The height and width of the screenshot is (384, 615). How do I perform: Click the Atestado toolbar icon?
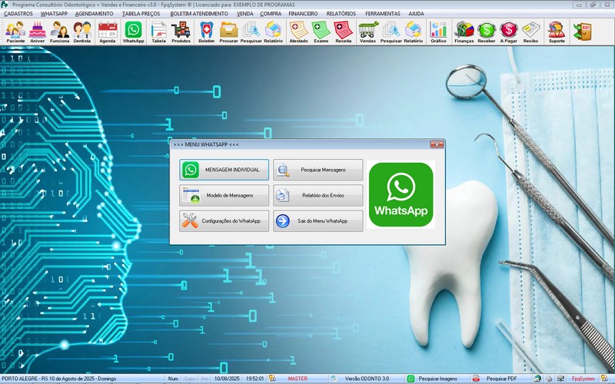point(298,31)
